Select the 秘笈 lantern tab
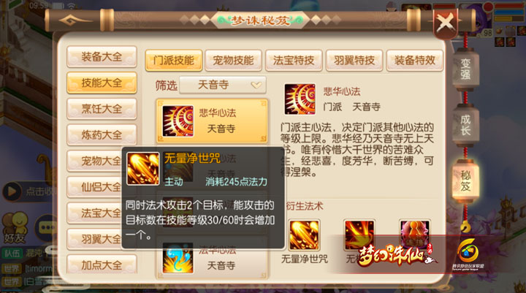The height and width of the screenshot is (293, 526). (465, 180)
